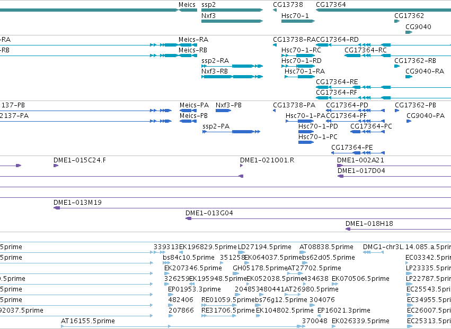Click the CG9040 gene label

coord(418,27)
